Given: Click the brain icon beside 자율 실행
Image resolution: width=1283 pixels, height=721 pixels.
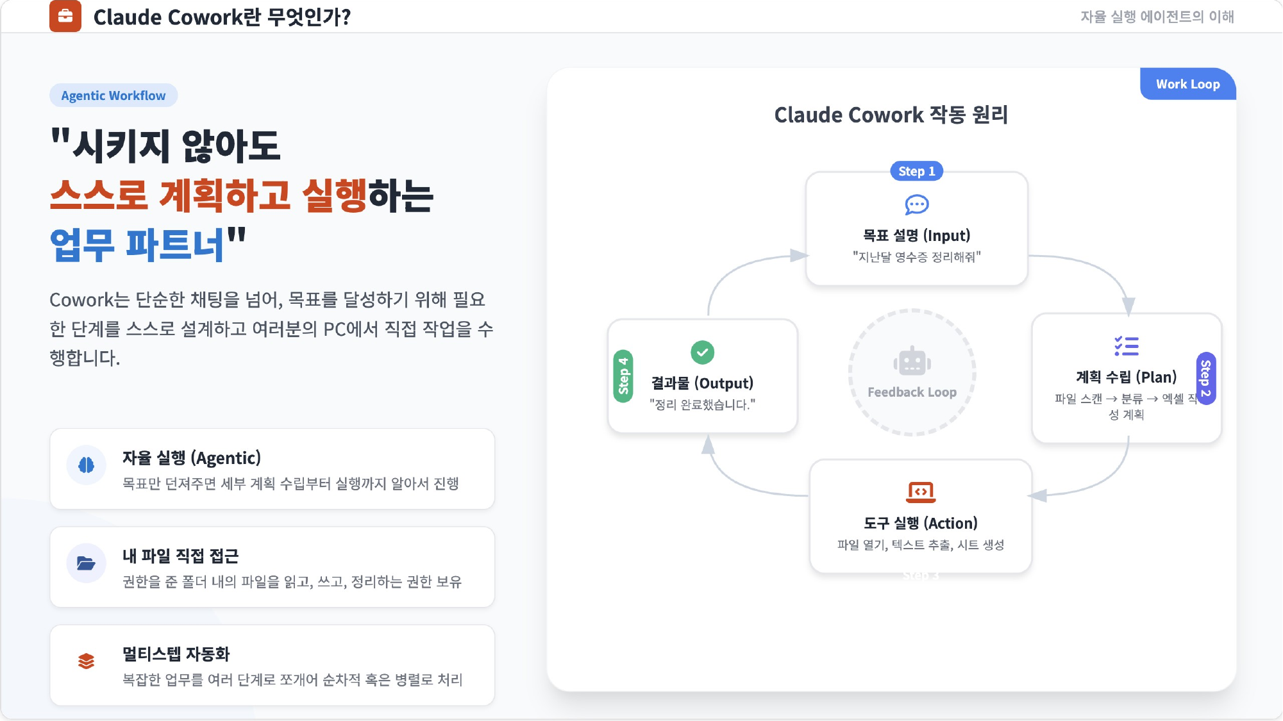Looking at the screenshot, I should [x=86, y=465].
